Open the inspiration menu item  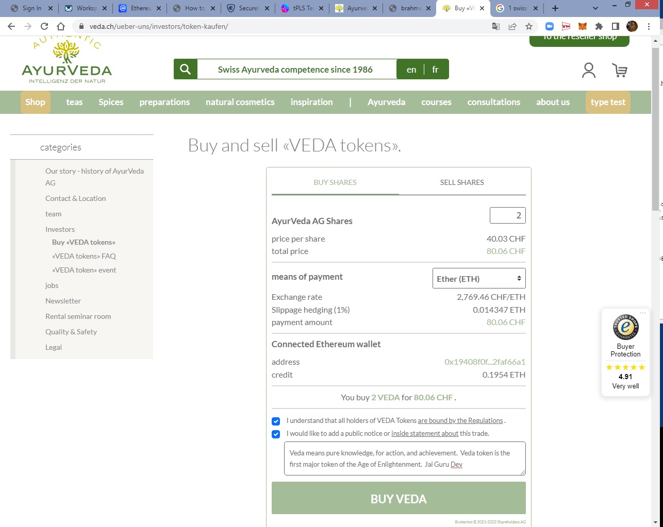click(x=311, y=102)
